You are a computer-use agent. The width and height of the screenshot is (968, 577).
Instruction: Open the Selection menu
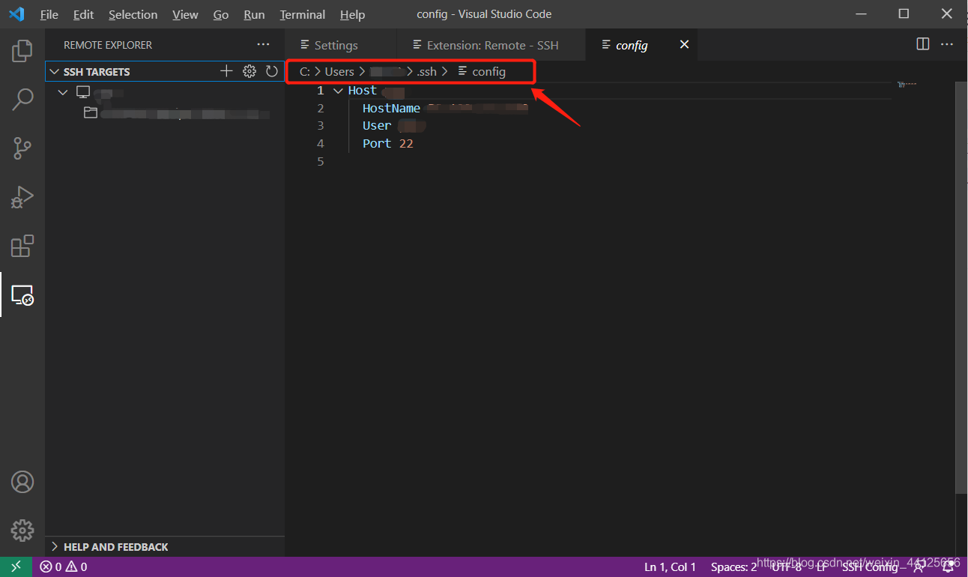pyautogui.click(x=133, y=14)
